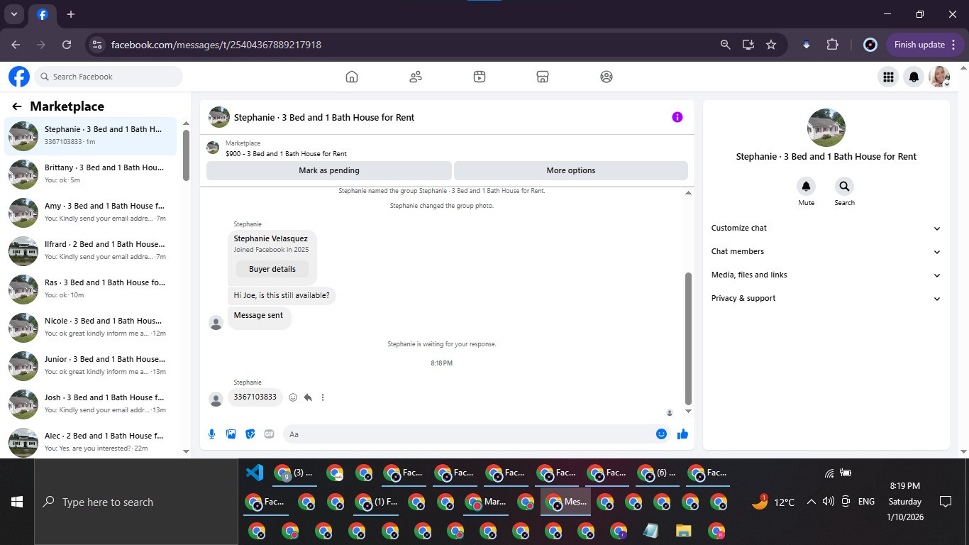Mute the Stephanie conversation
Screen dimensions: 969x545
(807, 187)
